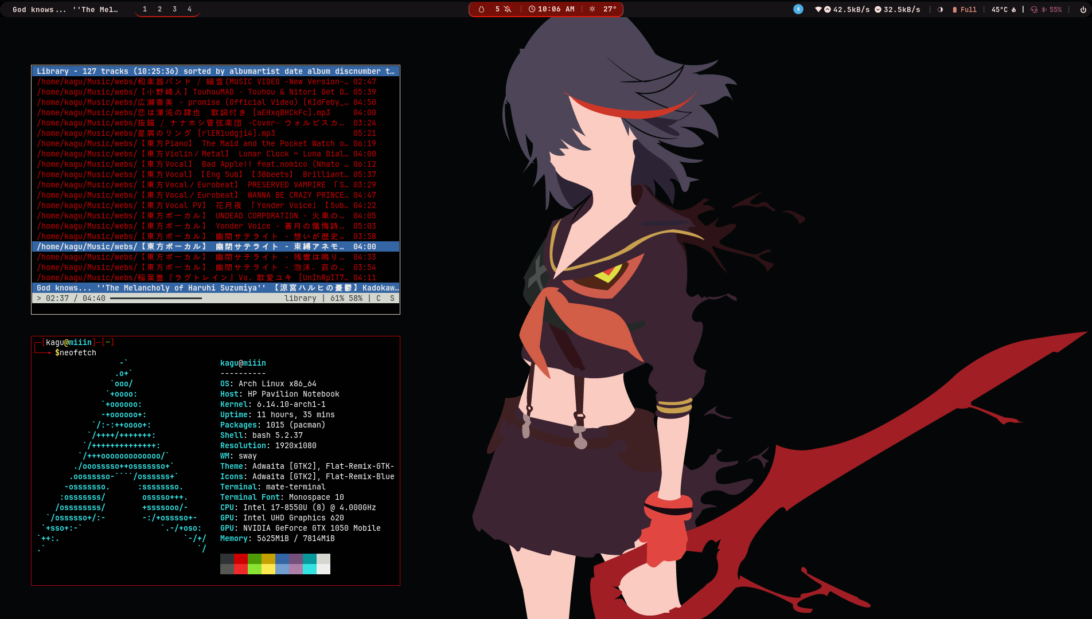Click the upload speed arrow icon at 42.5kB/s
Image resolution: width=1092 pixels, height=619 pixels.
tap(827, 9)
